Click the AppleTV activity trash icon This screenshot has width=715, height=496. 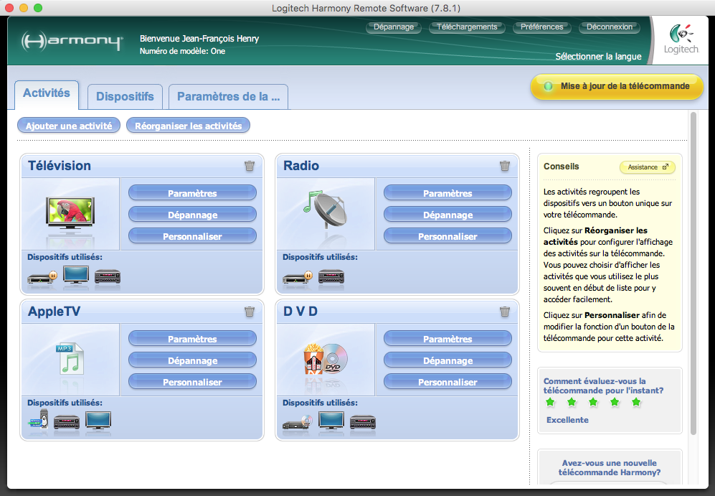click(x=250, y=312)
